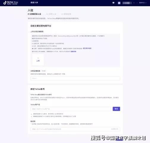Focus the main store link https input

click(75, 78)
